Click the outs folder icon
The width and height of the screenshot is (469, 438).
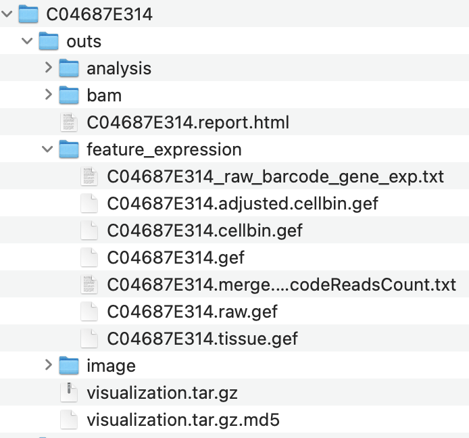pos(49,41)
